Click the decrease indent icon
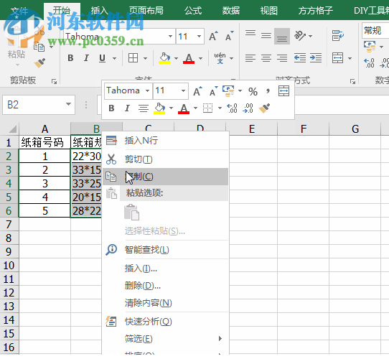The image size is (389, 364). click(300, 58)
